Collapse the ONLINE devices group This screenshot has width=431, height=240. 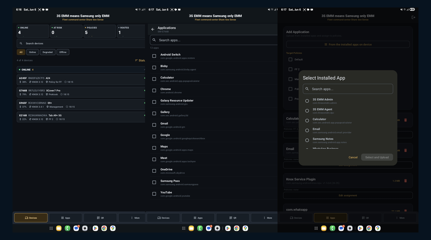tap(144, 69)
